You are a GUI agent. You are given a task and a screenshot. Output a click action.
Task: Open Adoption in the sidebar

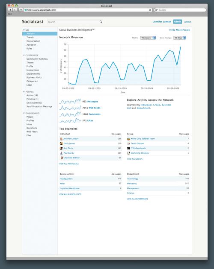(x=31, y=45)
